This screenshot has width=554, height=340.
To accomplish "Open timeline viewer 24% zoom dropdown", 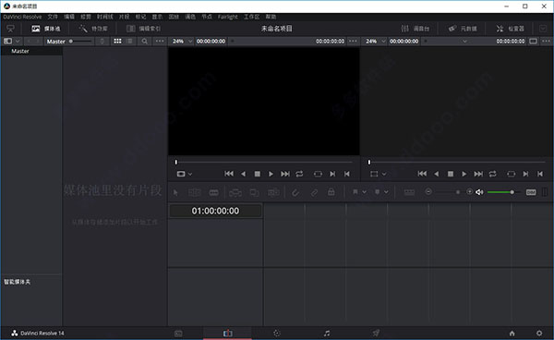I will 375,41.
